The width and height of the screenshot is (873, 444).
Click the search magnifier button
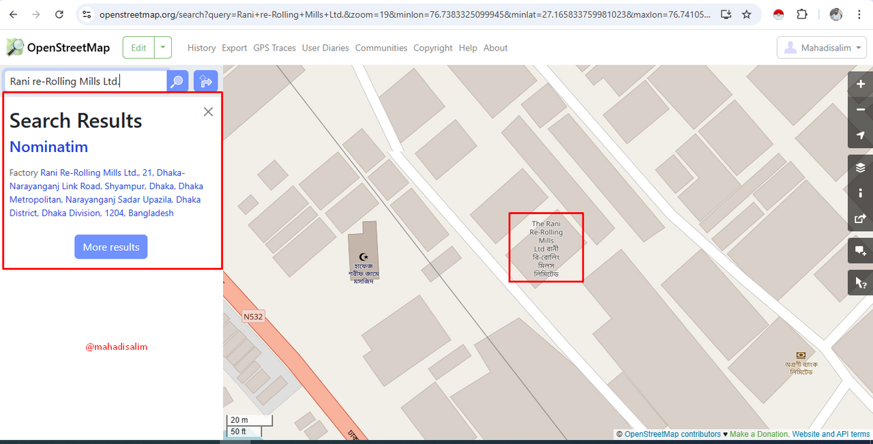click(177, 82)
